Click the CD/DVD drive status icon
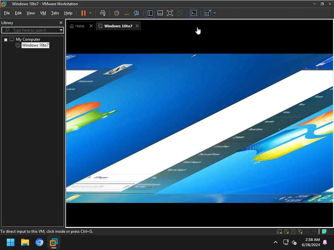Viewport: 334px width, 250px height. tap(286, 232)
